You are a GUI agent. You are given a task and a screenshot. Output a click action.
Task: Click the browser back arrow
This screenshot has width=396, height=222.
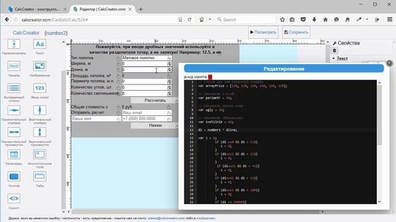tap(7, 19)
